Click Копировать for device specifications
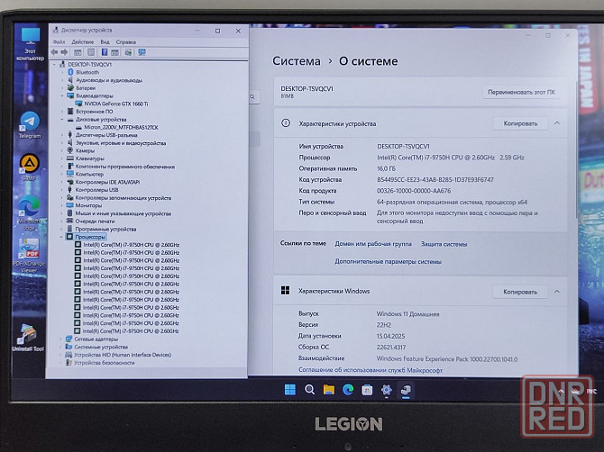604x452 pixels. 520,123
